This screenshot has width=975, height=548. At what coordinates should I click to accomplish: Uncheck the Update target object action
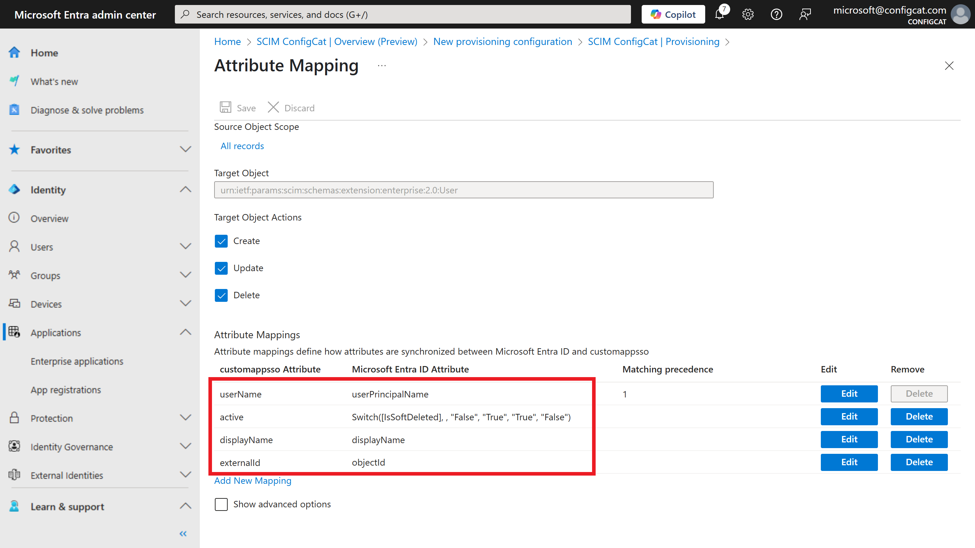pyautogui.click(x=221, y=268)
